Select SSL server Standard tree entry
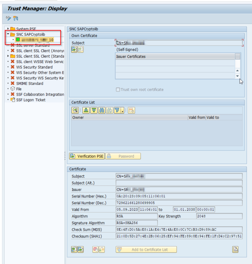Image resolution: width=252 pixels, height=264 pixels. pos(33,45)
